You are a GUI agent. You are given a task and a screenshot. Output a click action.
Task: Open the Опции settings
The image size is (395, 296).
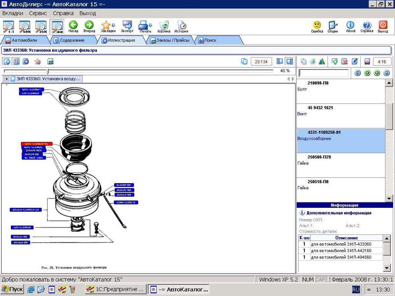click(333, 27)
